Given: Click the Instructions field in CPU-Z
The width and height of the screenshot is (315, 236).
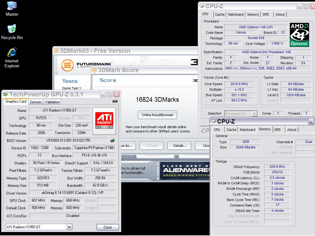Looking at the screenshot, I should pyautogui.click(x=268, y=69).
